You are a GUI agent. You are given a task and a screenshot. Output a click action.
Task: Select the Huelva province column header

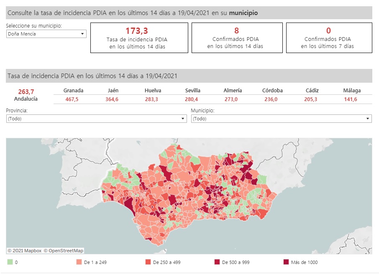click(x=153, y=91)
